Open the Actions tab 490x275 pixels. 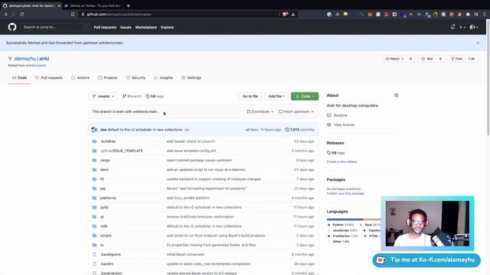pyautogui.click(x=80, y=78)
